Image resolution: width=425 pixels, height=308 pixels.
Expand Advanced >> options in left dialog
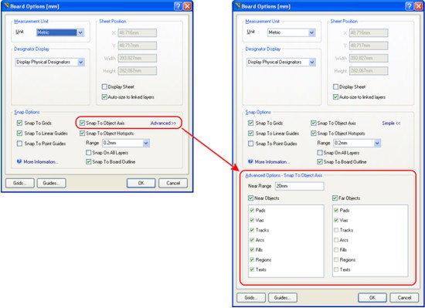[x=163, y=124]
